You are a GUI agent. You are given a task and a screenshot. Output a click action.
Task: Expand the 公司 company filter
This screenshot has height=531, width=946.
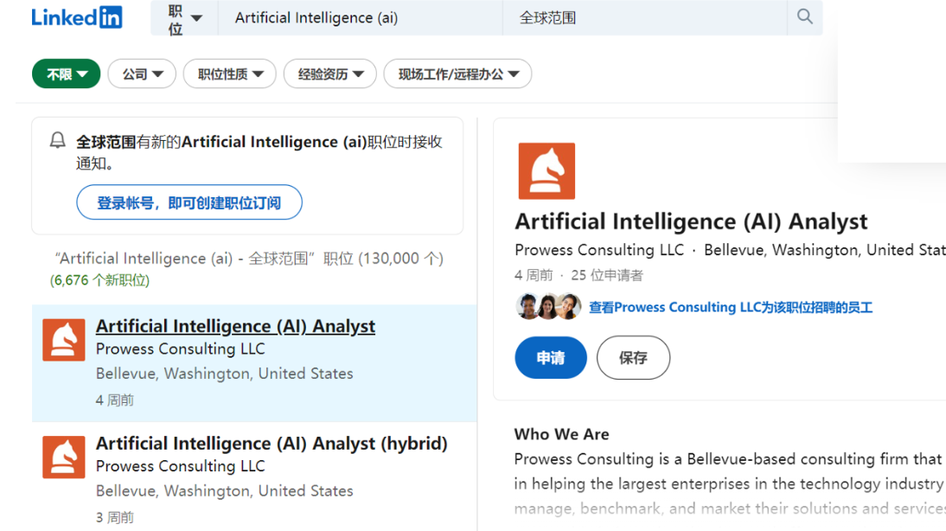142,74
